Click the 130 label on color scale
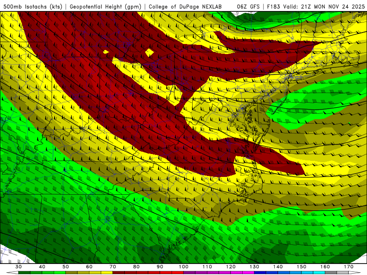 tap(255, 267)
